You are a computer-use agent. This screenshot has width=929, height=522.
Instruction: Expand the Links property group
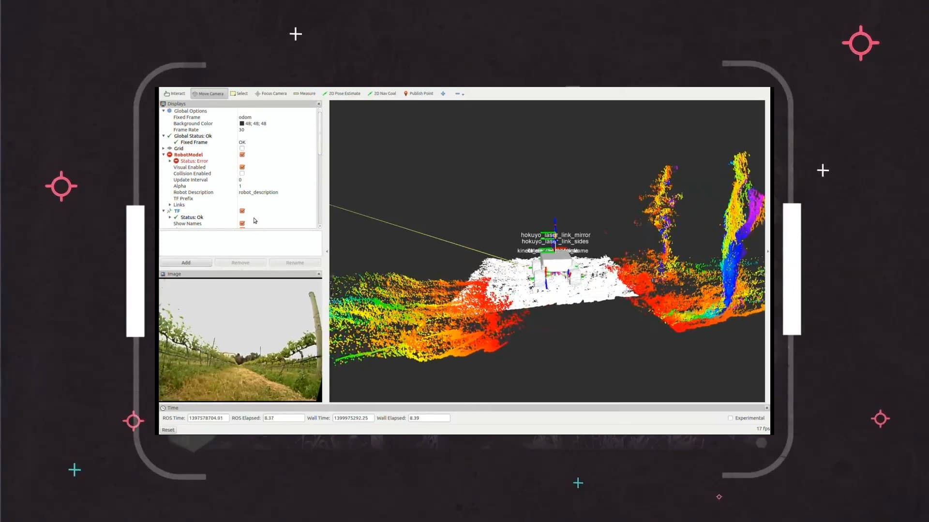(170, 205)
